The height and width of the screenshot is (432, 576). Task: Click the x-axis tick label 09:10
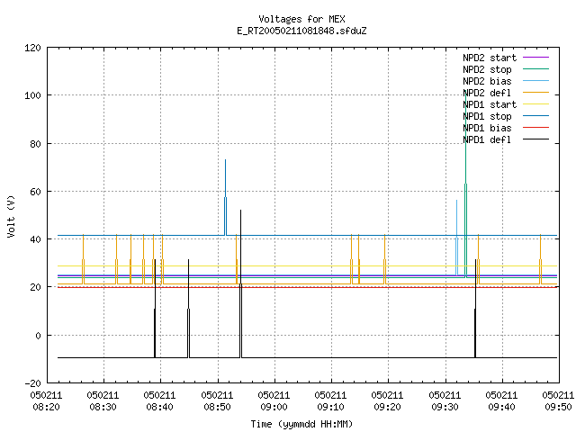point(331,407)
